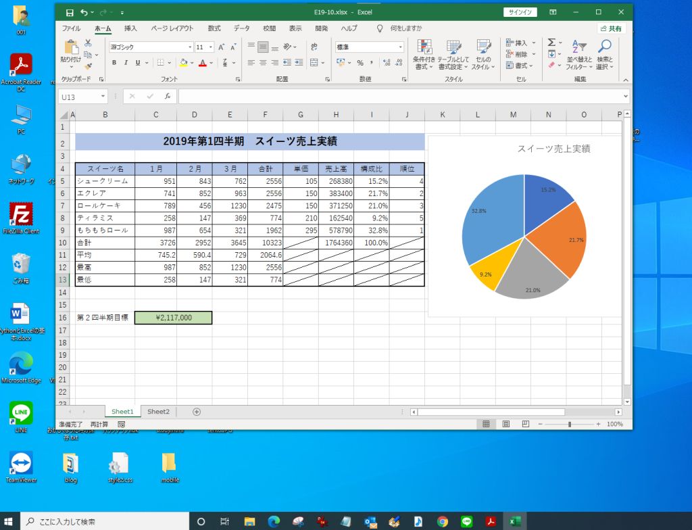Open number format dropdown 標準
This screenshot has width=692, height=530.
point(400,47)
